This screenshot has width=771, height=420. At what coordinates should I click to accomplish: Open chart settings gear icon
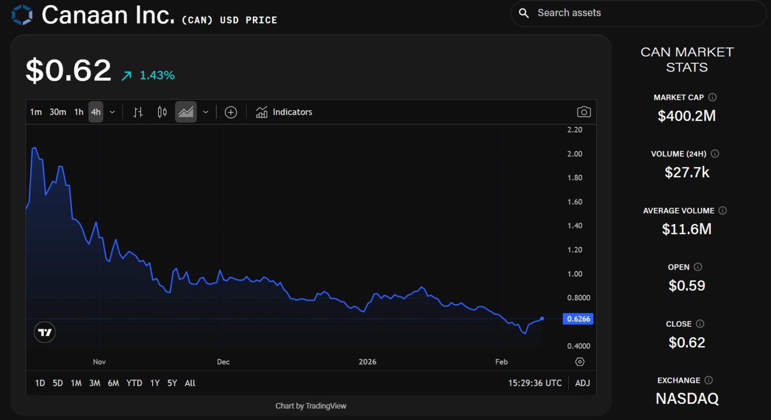(x=580, y=362)
